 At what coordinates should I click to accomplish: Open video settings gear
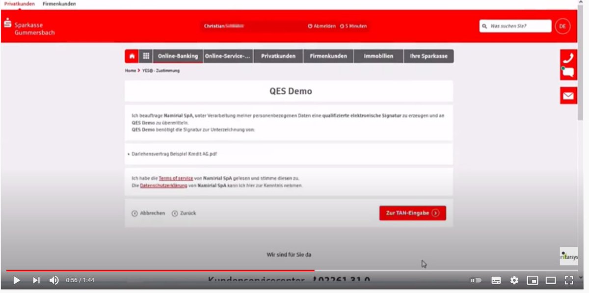coord(514,280)
